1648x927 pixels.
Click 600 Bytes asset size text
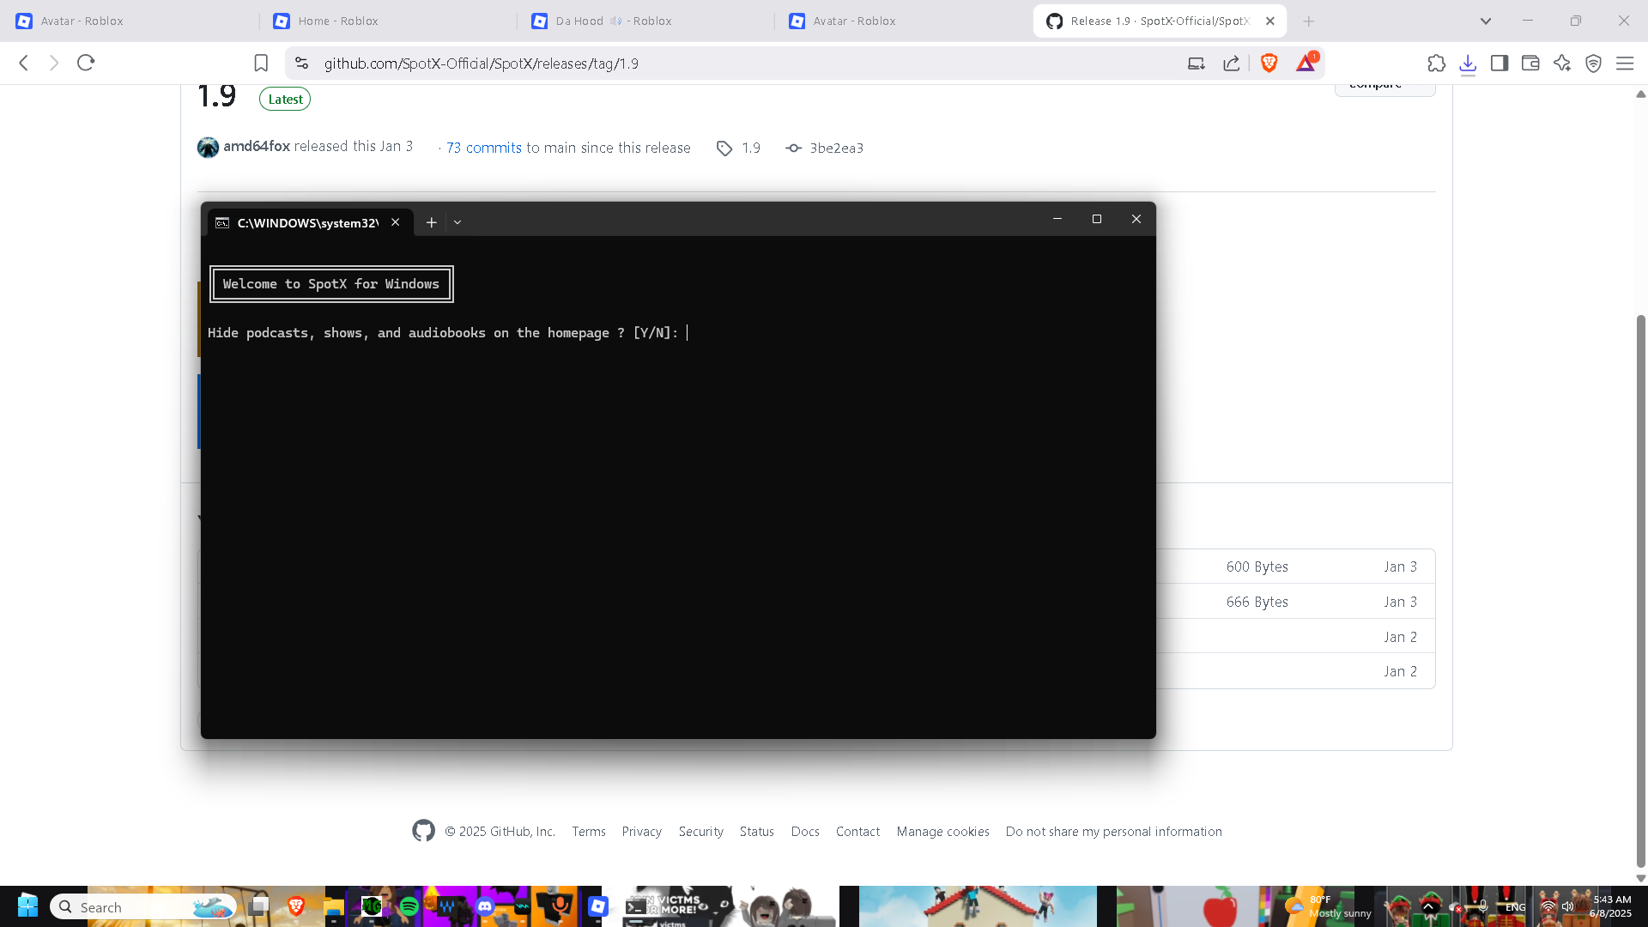[x=1257, y=566]
